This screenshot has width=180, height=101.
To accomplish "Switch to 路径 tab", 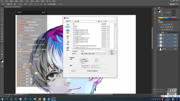I will [166, 32].
